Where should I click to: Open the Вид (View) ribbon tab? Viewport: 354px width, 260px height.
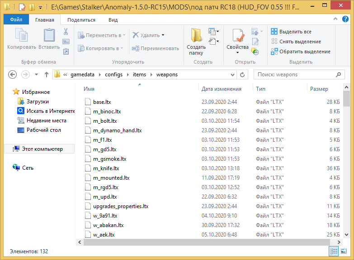[113, 20]
